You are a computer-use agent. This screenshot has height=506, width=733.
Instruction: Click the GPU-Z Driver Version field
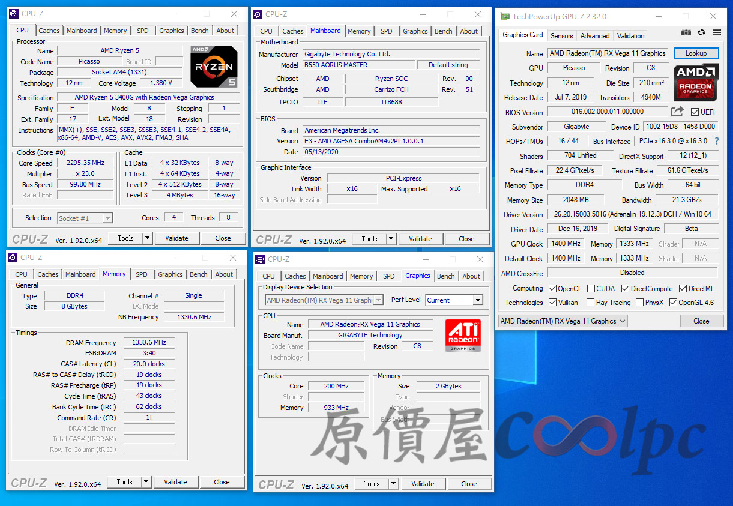click(633, 214)
